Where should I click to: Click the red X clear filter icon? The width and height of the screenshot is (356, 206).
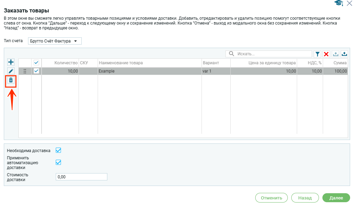(326, 54)
